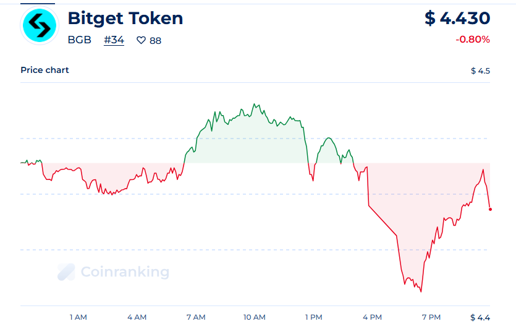The height and width of the screenshot is (329, 516).
Task: Click the 4 PM time marker
Action: click(x=372, y=317)
